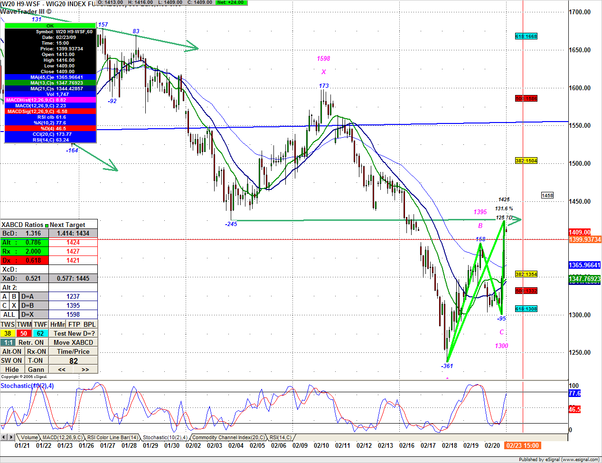Toggle Alt-ON switch
Viewport: 602px width, 463px height.
12,351
